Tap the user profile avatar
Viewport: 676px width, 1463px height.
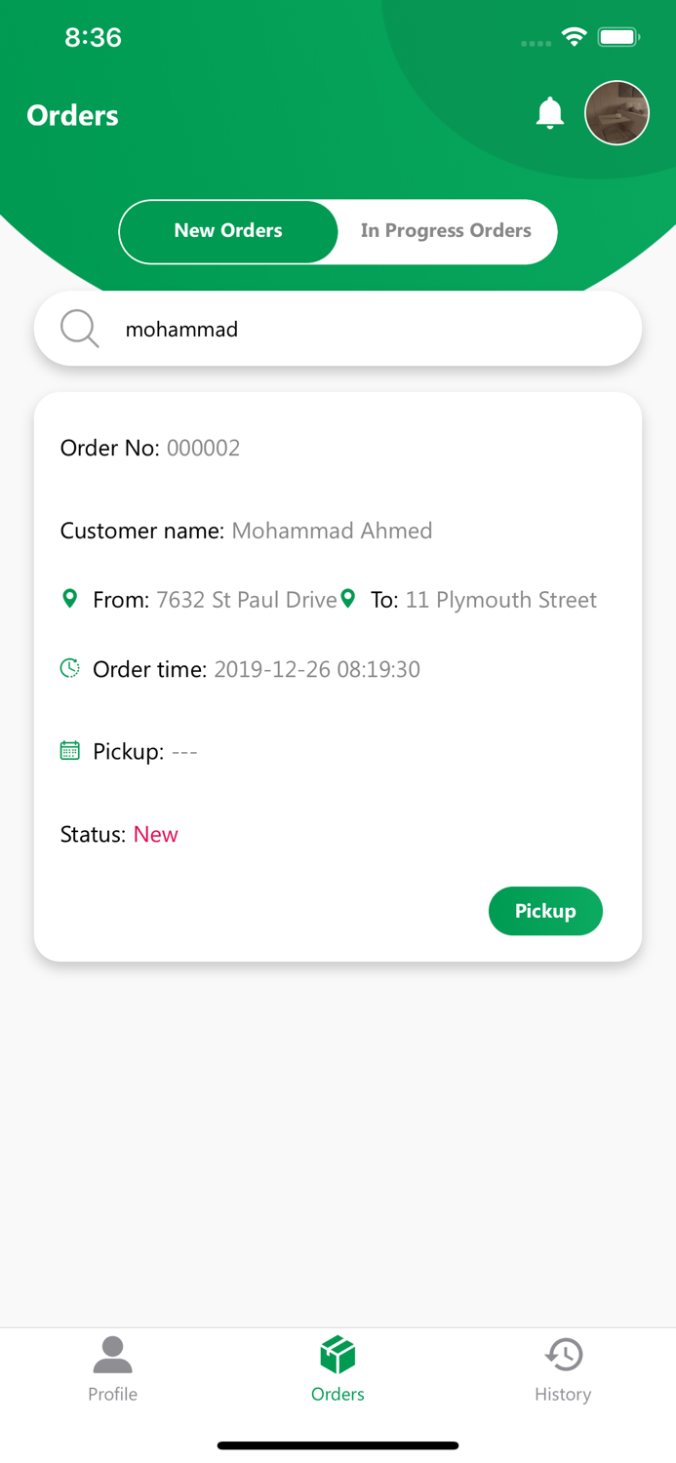click(616, 113)
